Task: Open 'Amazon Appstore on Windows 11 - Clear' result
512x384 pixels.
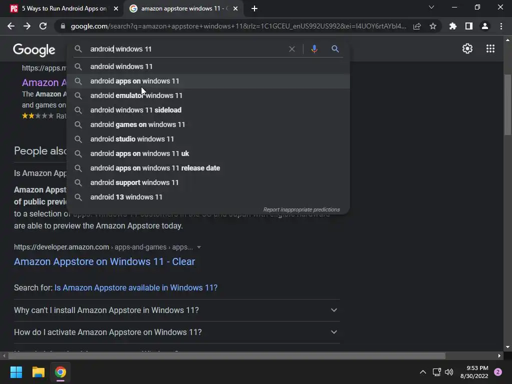Action: click(104, 261)
